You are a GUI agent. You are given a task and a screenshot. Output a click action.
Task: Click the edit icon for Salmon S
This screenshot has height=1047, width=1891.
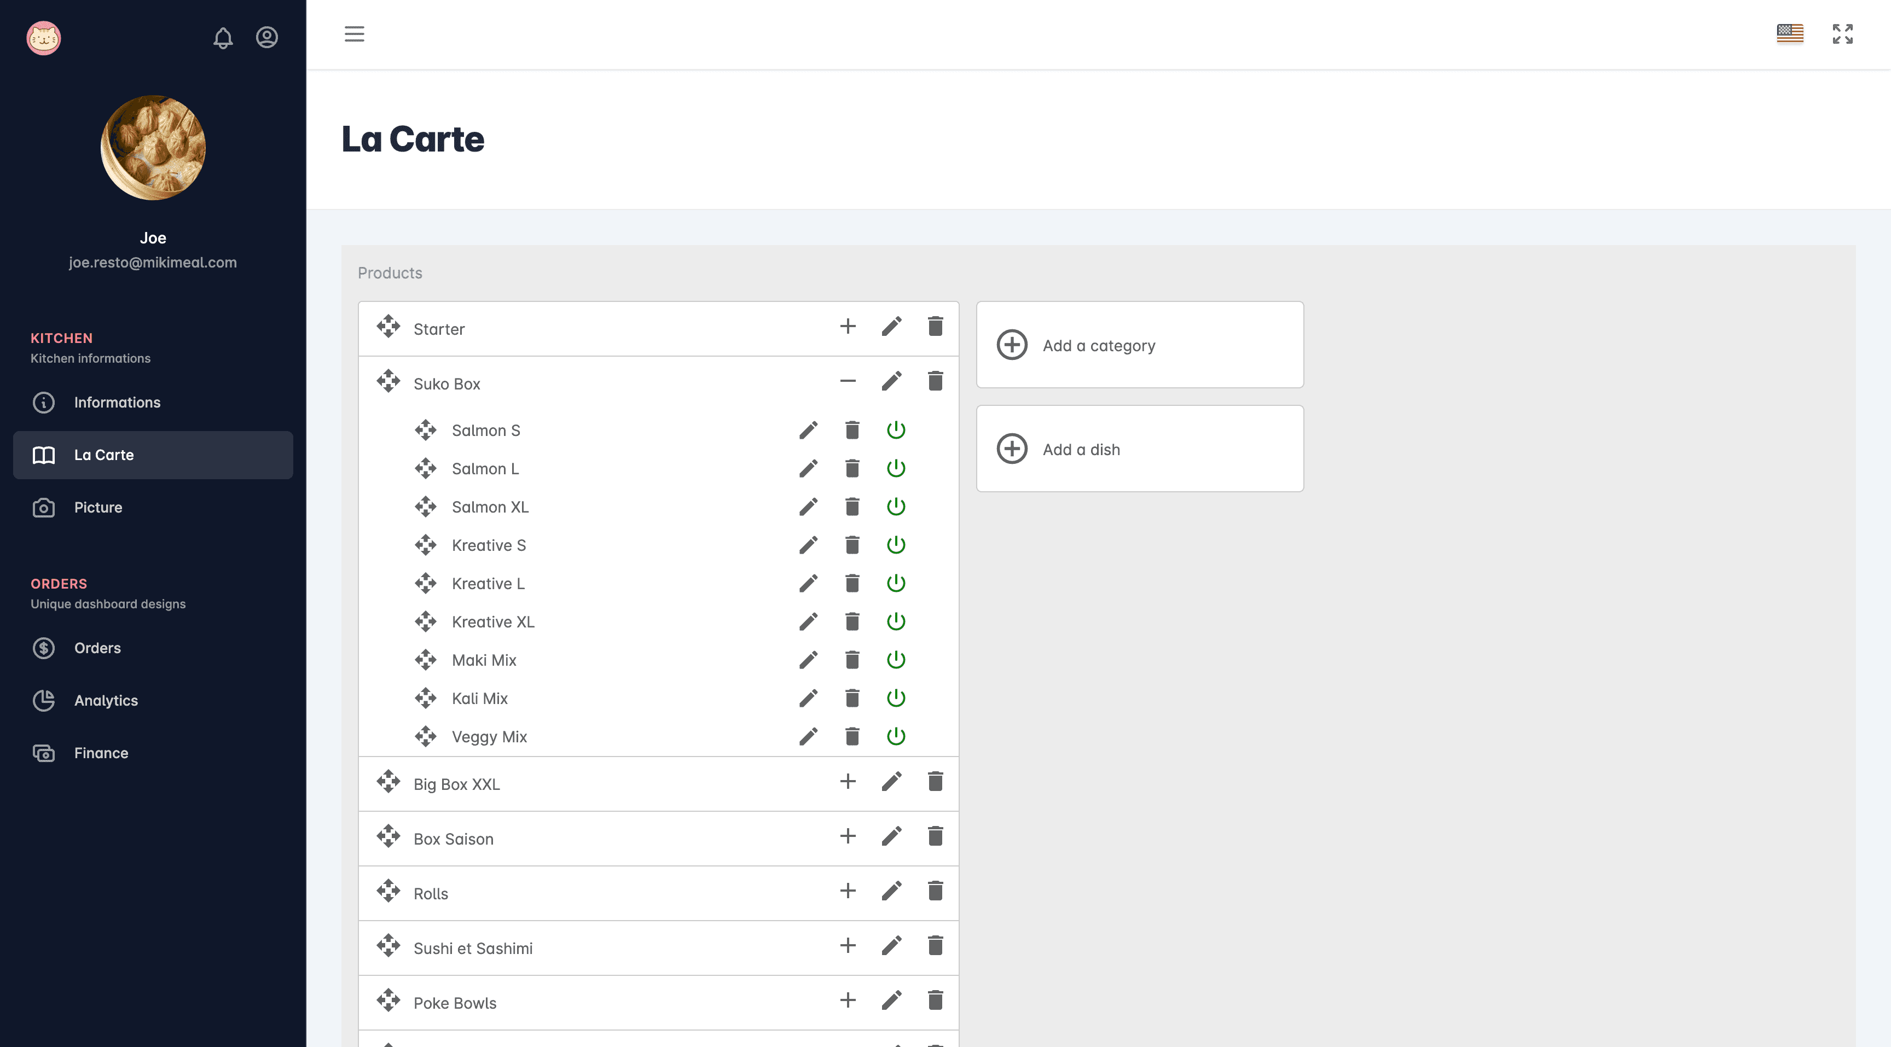(x=808, y=429)
